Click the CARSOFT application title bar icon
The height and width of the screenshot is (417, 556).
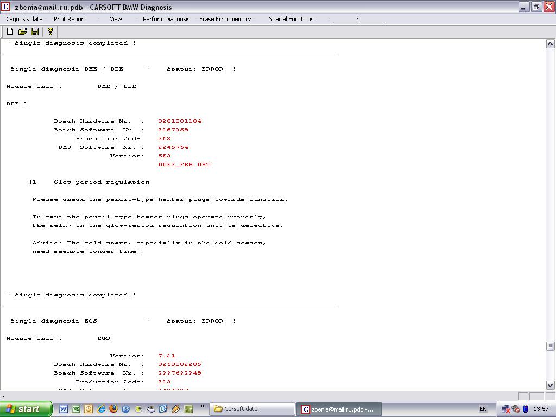(x=5, y=7)
